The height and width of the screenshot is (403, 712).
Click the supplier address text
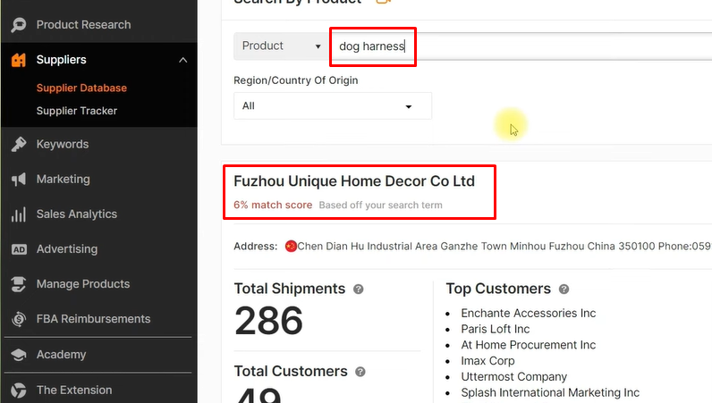pyautogui.click(x=504, y=246)
